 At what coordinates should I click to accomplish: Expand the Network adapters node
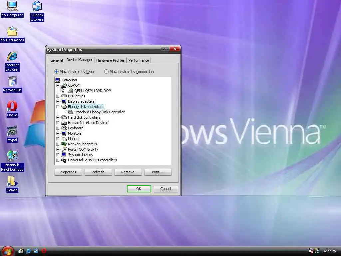point(58,144)
